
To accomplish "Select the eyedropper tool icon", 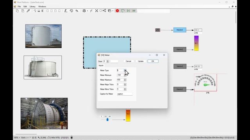I will (x=28, y=11).
